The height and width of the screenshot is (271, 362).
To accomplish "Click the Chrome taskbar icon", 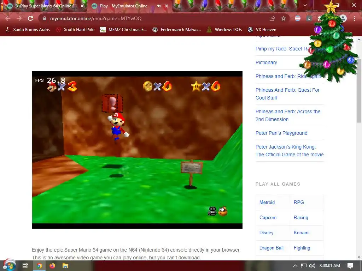I will click(x=40, y=266).
